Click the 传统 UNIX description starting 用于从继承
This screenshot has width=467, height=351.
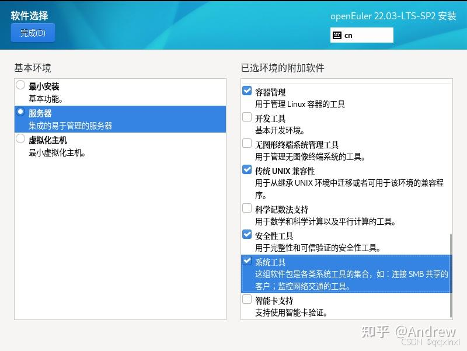(x=349, y=189)
